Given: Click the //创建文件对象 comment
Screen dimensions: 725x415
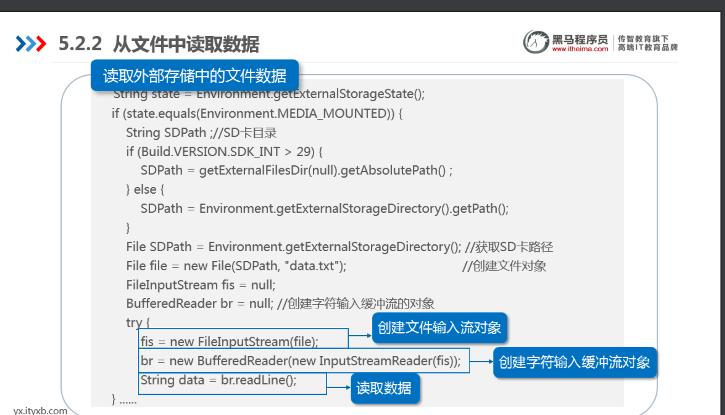Looking at the screenshot, I should click(504, 266).
